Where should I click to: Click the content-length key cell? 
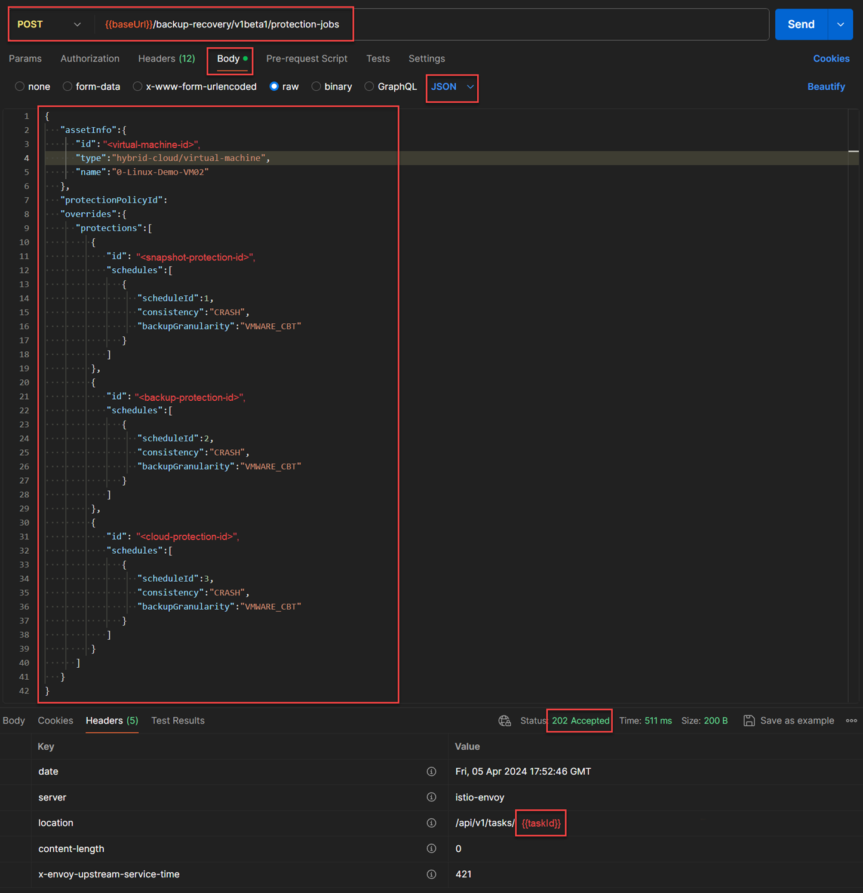(71, 849)
